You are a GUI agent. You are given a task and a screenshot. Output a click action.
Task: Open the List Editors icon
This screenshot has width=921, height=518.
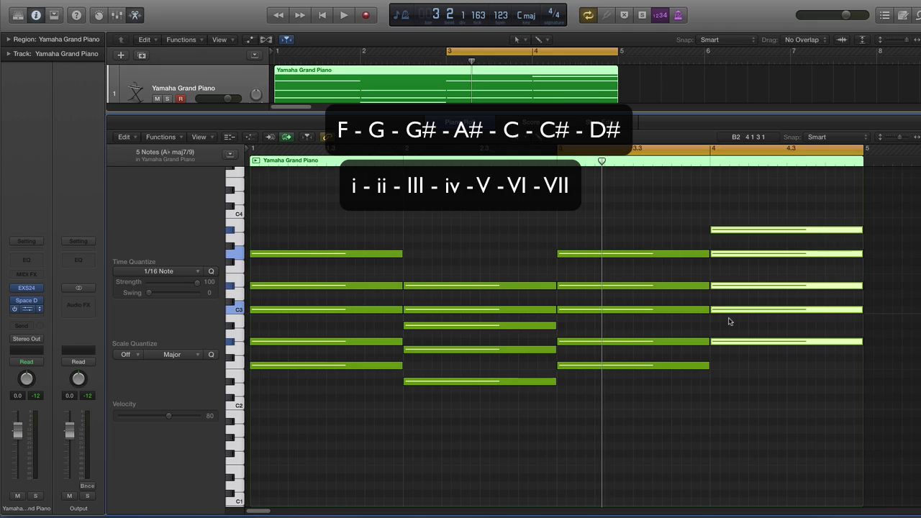[x=885, y=15]
